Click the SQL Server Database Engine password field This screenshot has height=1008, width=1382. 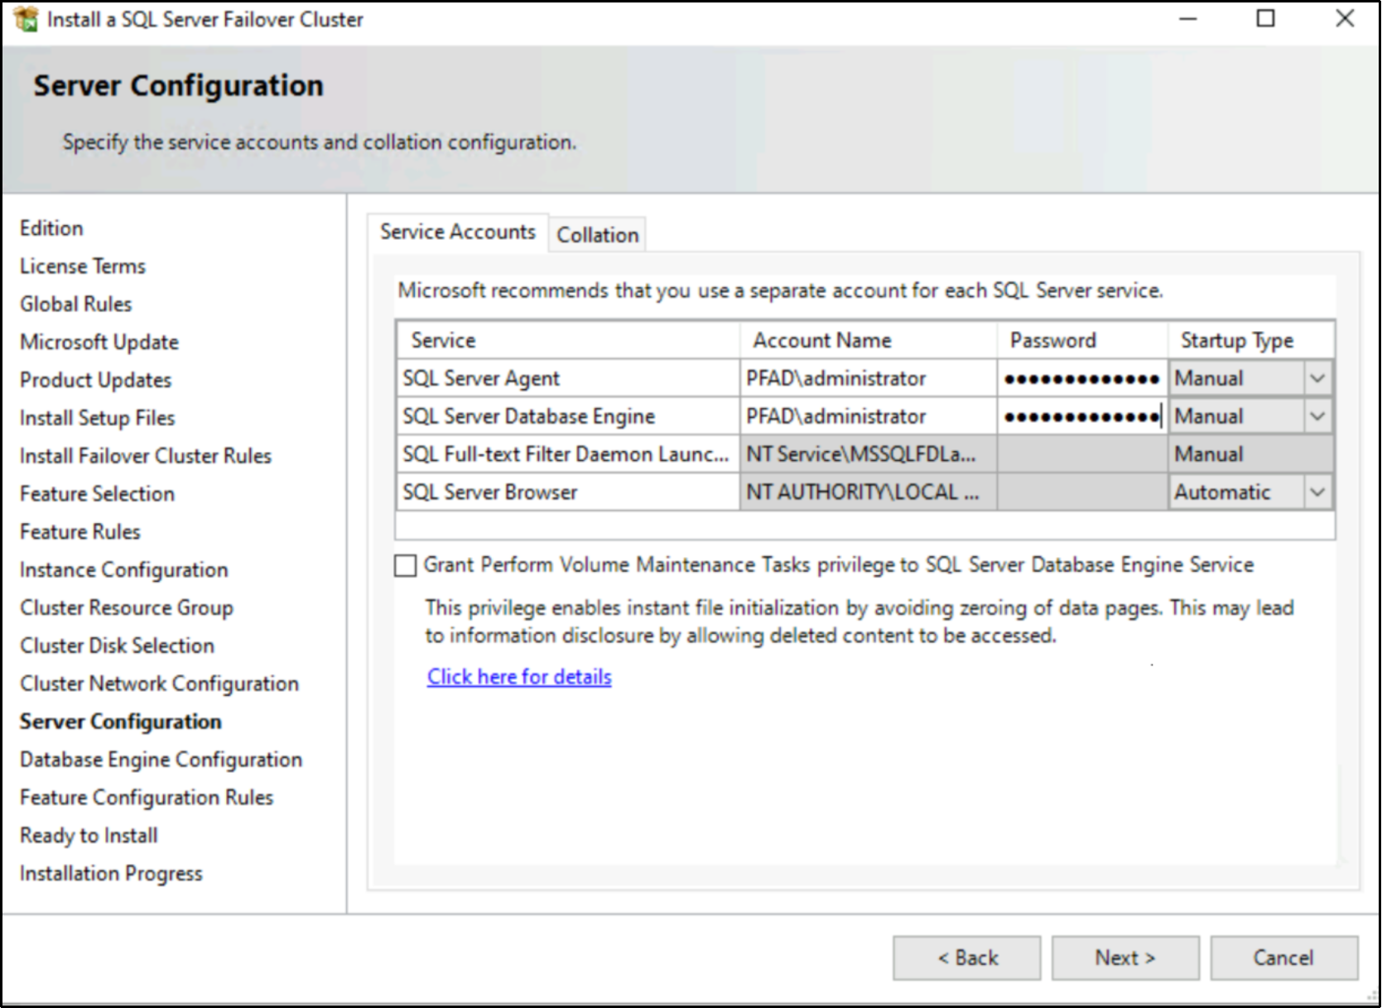click(x=1082, y=417)
